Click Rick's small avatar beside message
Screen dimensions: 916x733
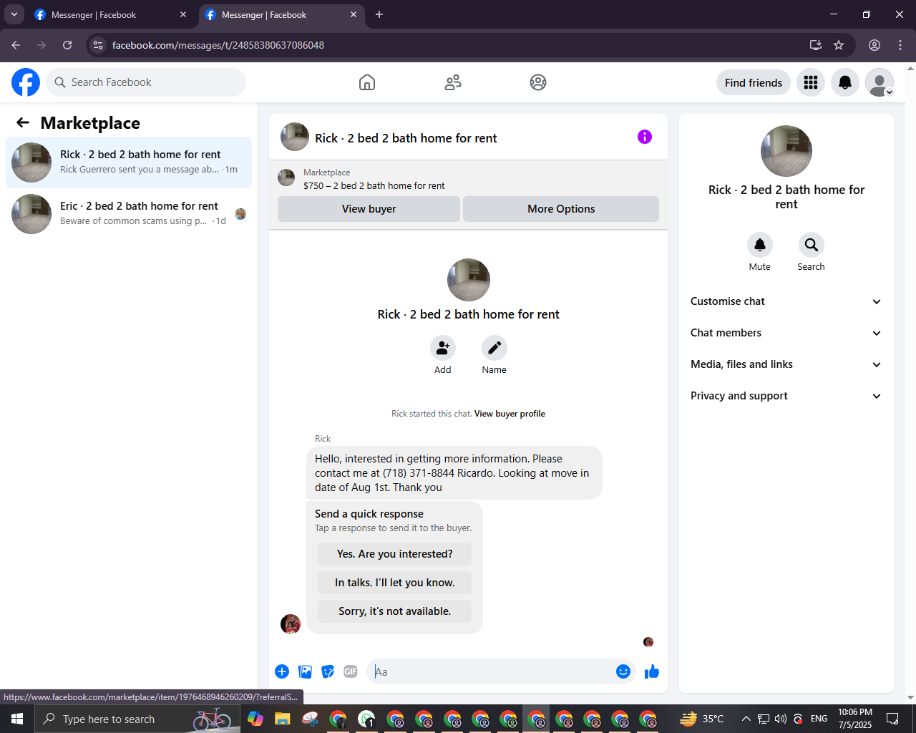(x=291, y=624)
